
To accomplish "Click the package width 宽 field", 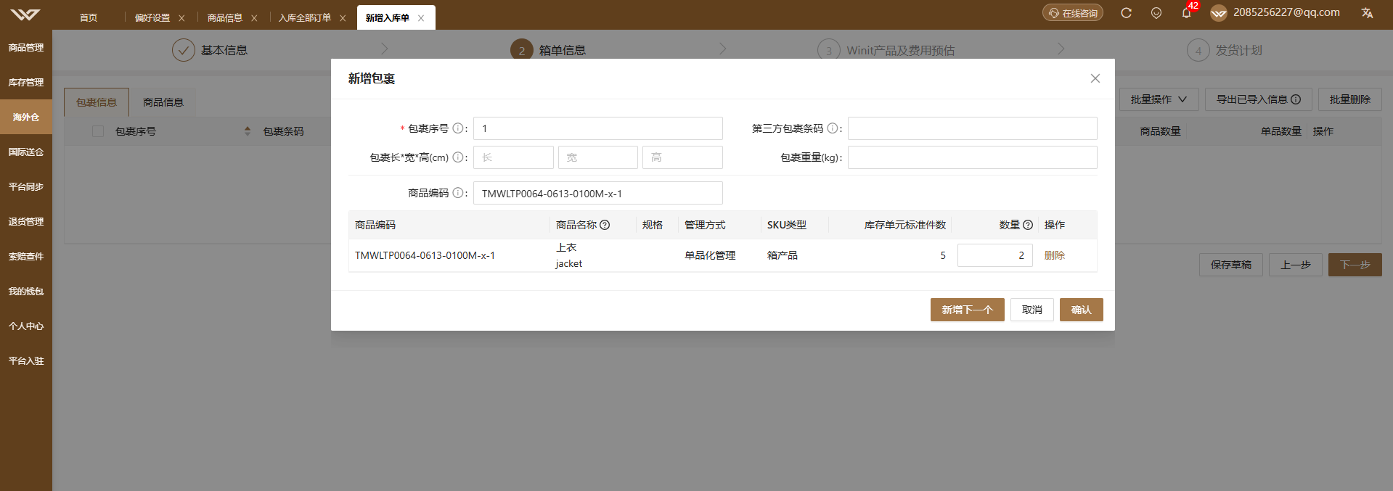I will point(598,157).
